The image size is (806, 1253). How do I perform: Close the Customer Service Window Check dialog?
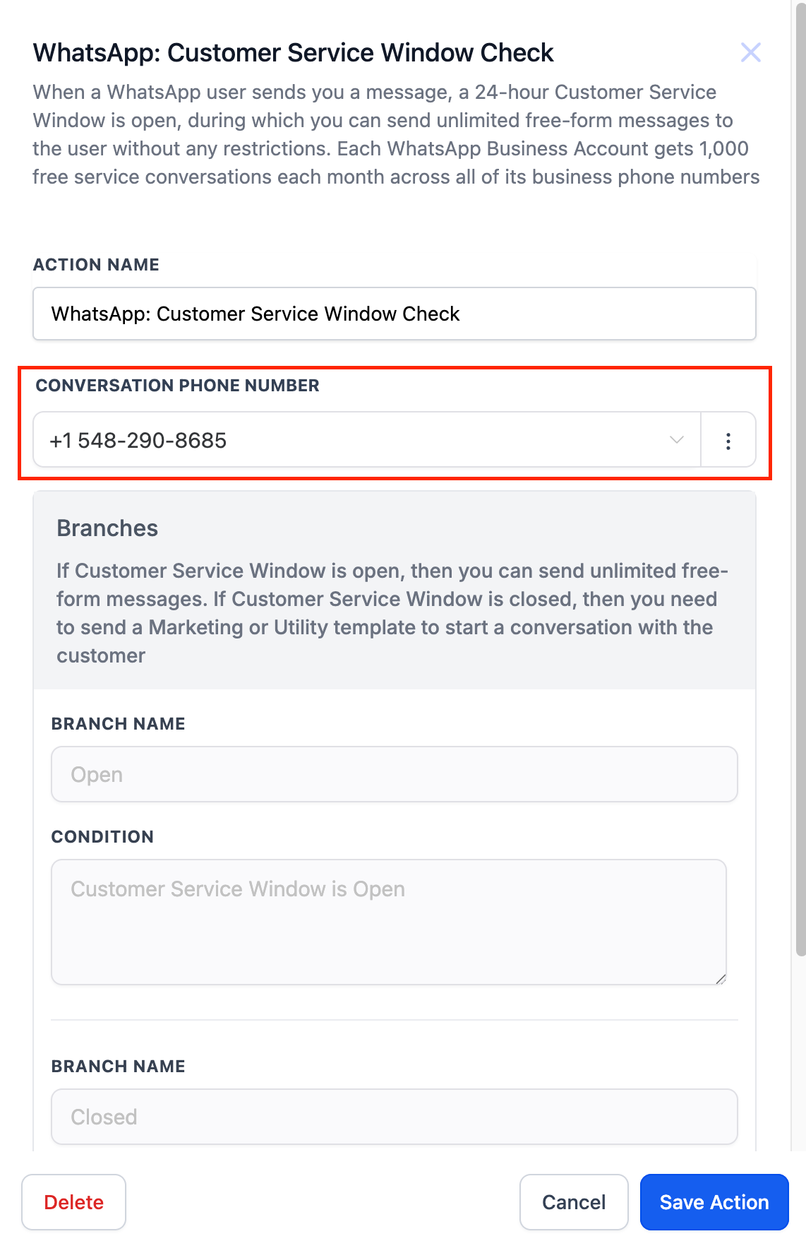[750, 52]
